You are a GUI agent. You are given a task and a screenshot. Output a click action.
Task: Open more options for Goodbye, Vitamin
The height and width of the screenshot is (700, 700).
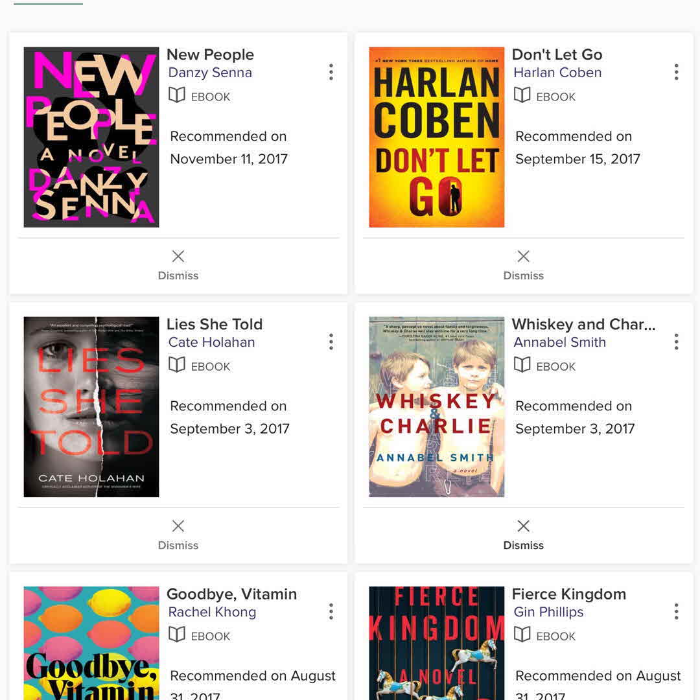pos(331,611)
